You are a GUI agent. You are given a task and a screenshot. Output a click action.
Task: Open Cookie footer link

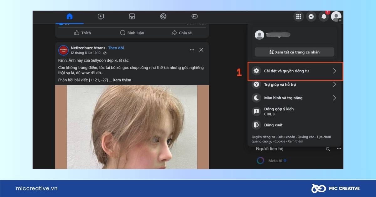(280, 141)
